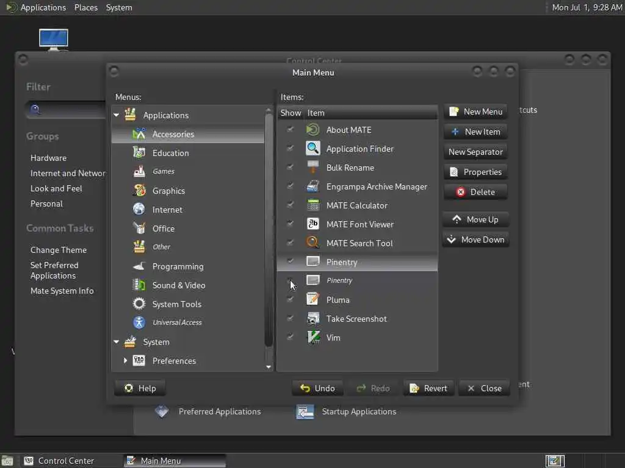Open the Places panel menu
The width and height of the screenshot is (625, 468).
tap(86, 7)
